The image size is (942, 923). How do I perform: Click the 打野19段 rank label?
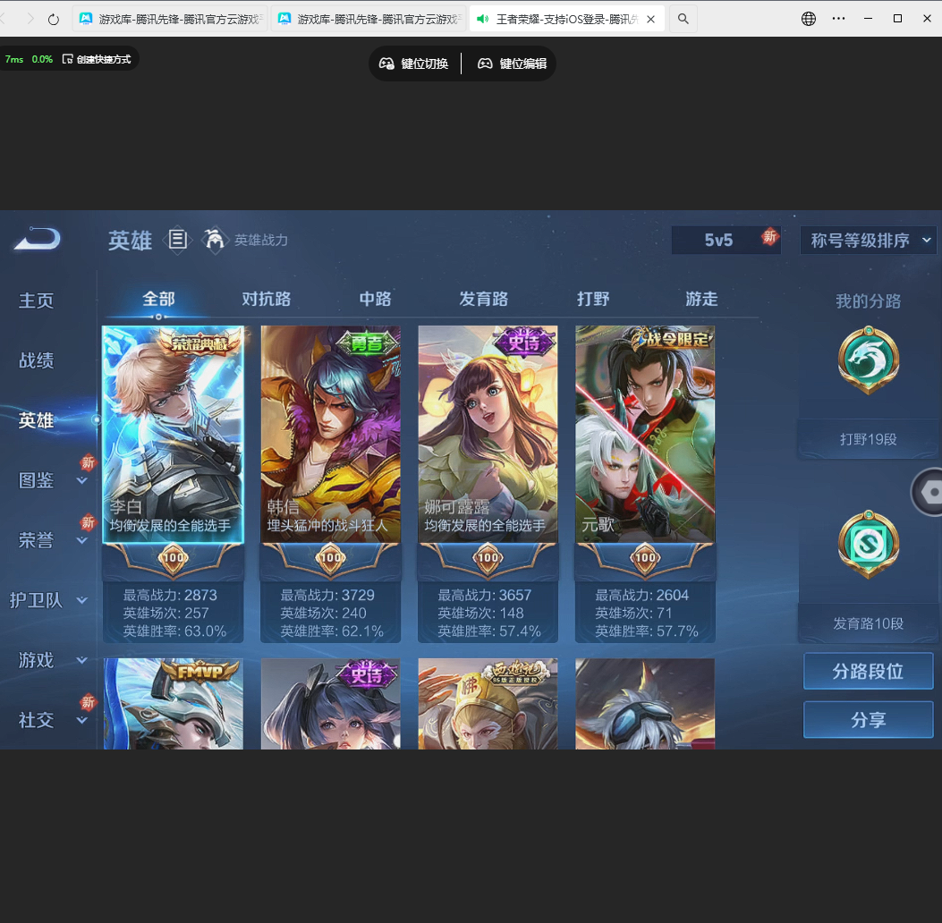tap(868, 439)
